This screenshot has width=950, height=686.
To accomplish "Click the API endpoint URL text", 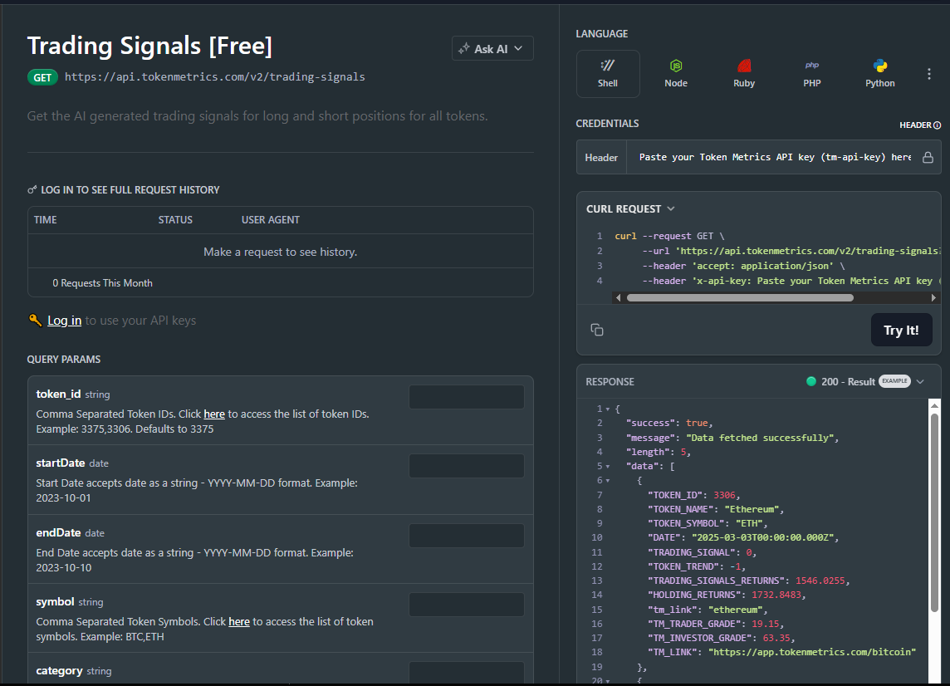I will 214,77.
